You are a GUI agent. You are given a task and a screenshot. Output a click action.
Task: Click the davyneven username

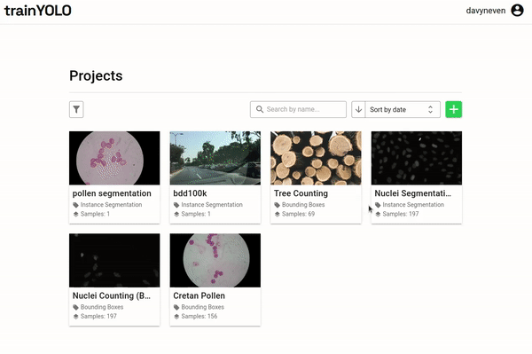point(486,11)
